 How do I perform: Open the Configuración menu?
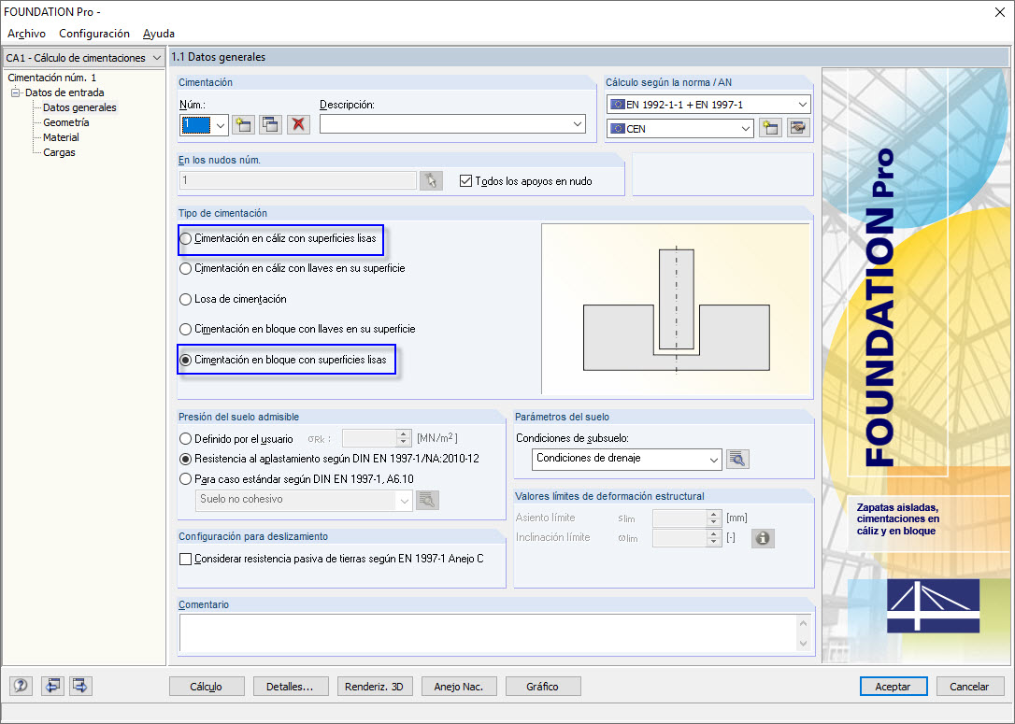click(94, 34)
